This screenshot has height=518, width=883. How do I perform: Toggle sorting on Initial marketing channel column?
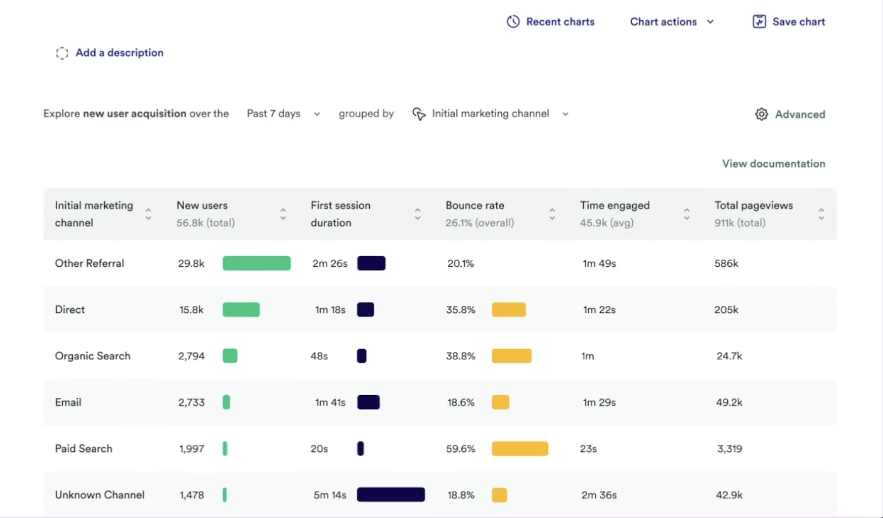point(148,214)
